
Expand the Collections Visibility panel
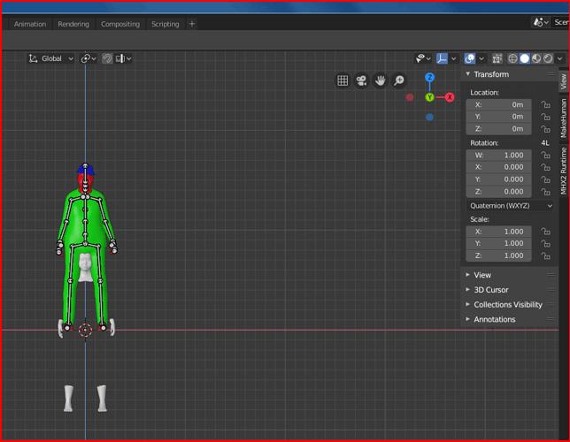[508, 305]
